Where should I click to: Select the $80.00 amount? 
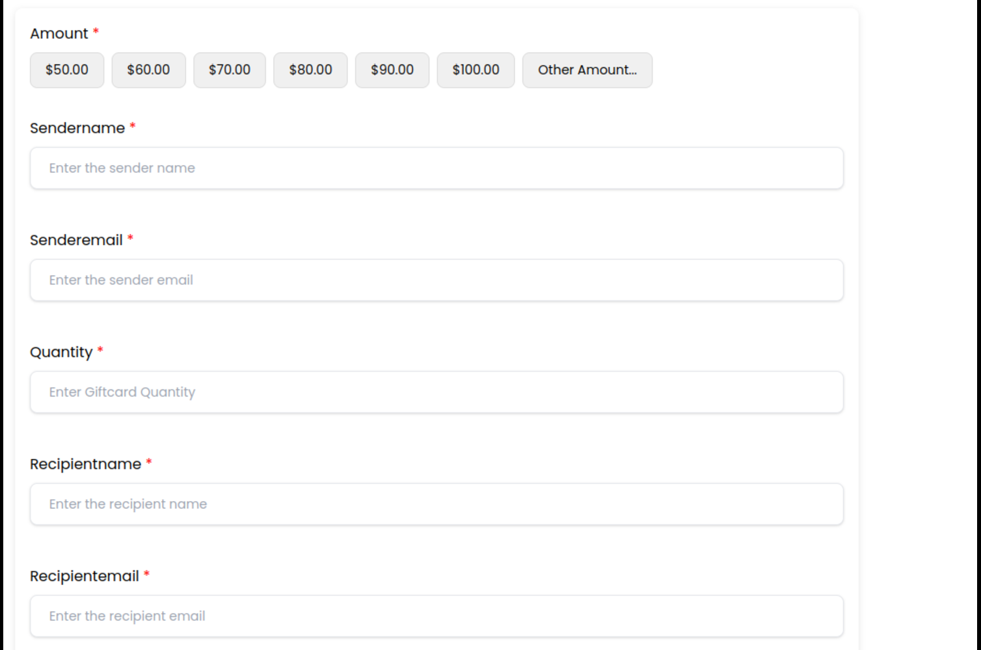[310, 70]
